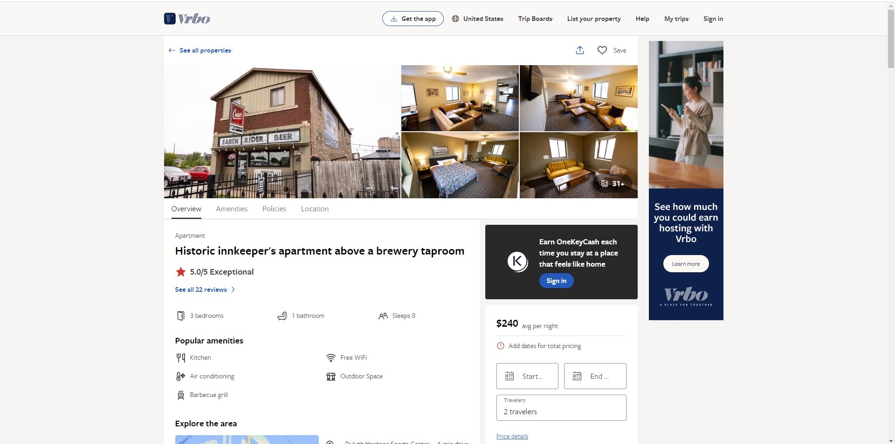Click the chevron after See all 22 reviews

click(233, 289)
